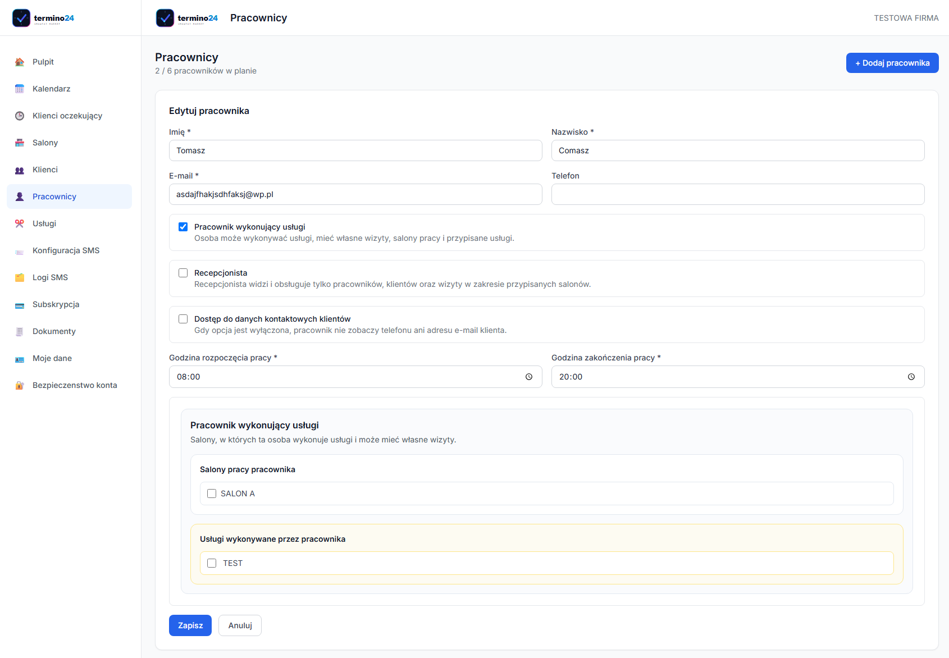The width and height of the screenshot is (949, 658).
Task: Click the Kalendarz calendar icon
Action: (x=20, y=89)
